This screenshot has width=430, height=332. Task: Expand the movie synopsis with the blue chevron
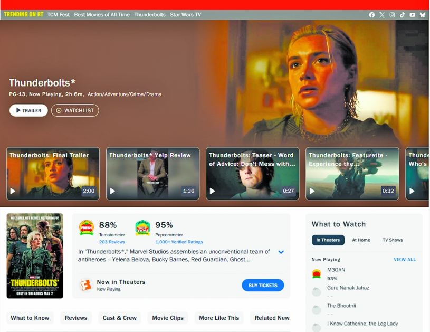coord(281,252)
